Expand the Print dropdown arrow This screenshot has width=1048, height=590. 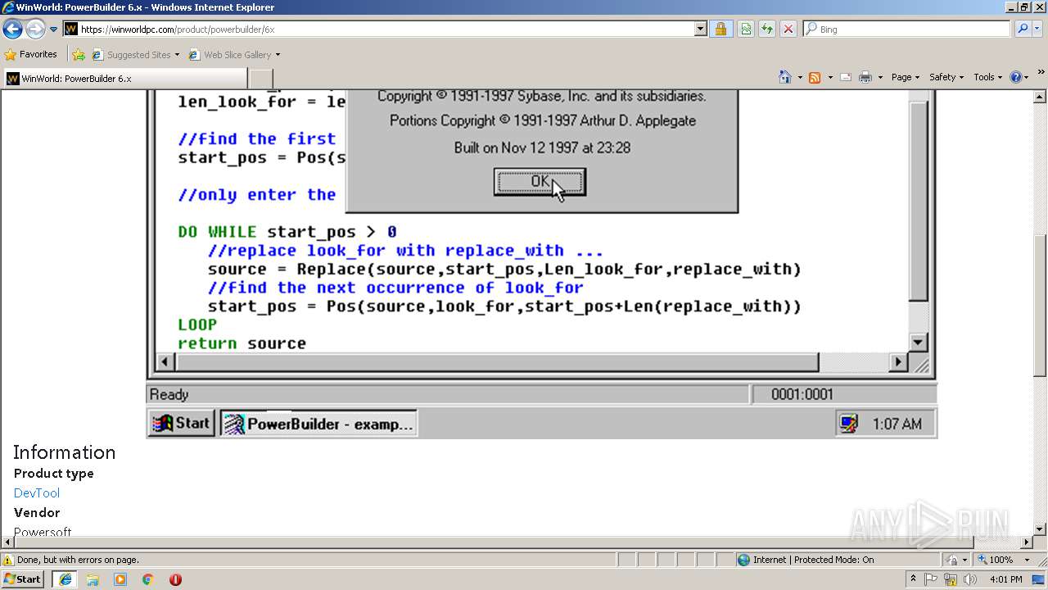880,77
